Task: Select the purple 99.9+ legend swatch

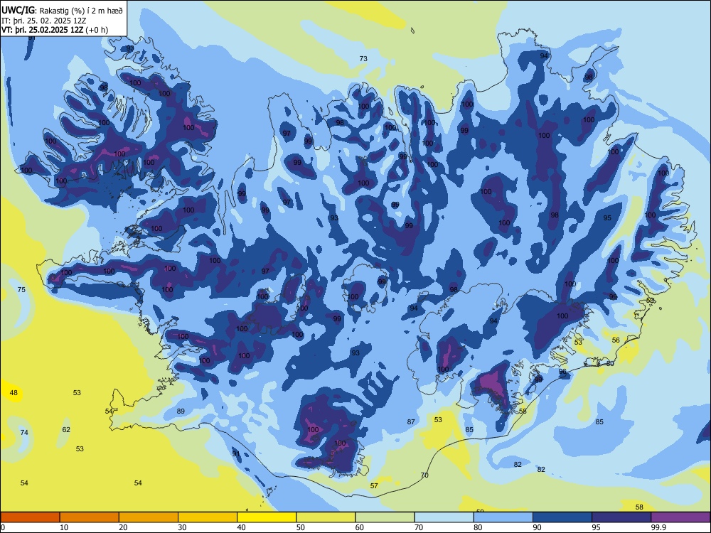Action: click(680, 517)
